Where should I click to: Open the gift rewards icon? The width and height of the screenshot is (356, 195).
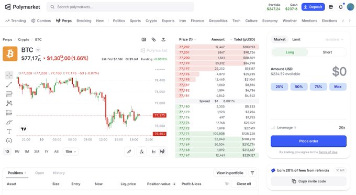331,7
